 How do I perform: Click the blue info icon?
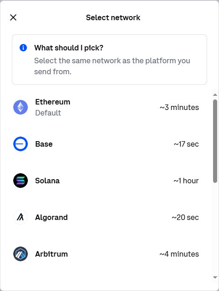pyautogui.click(x=23, y=48)
